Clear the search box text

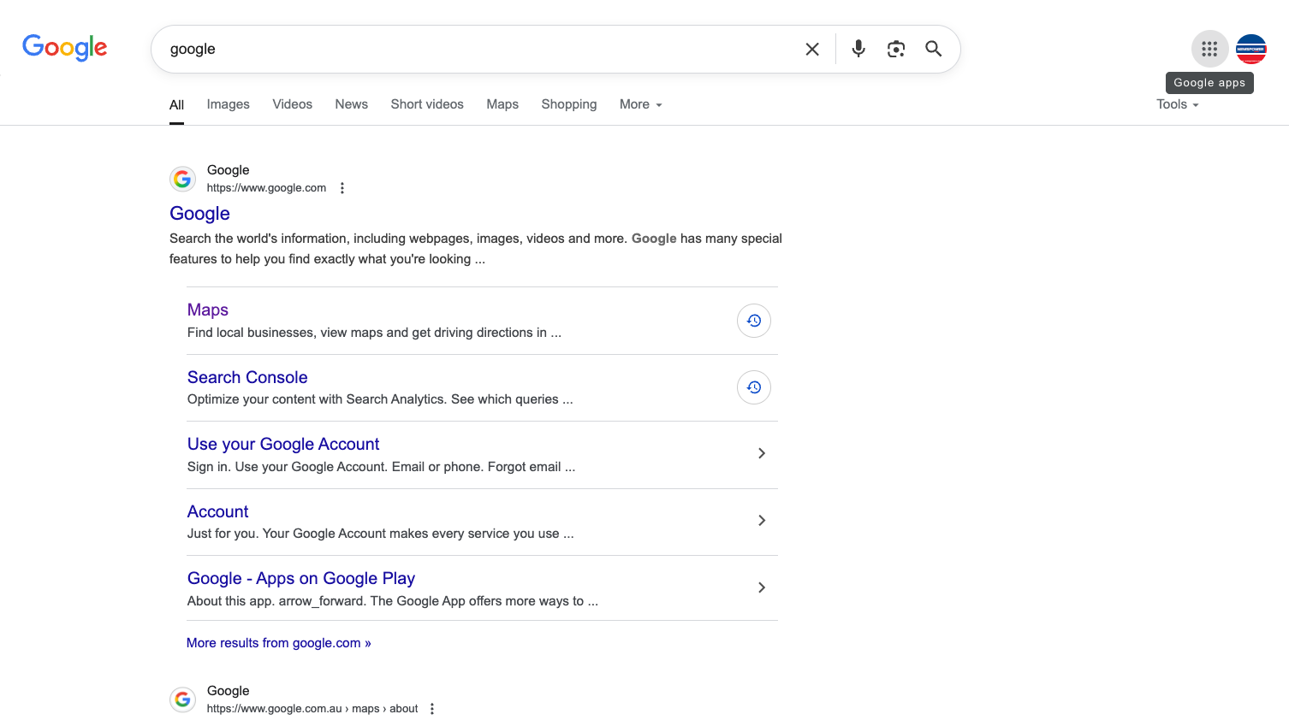coord(812,50)
